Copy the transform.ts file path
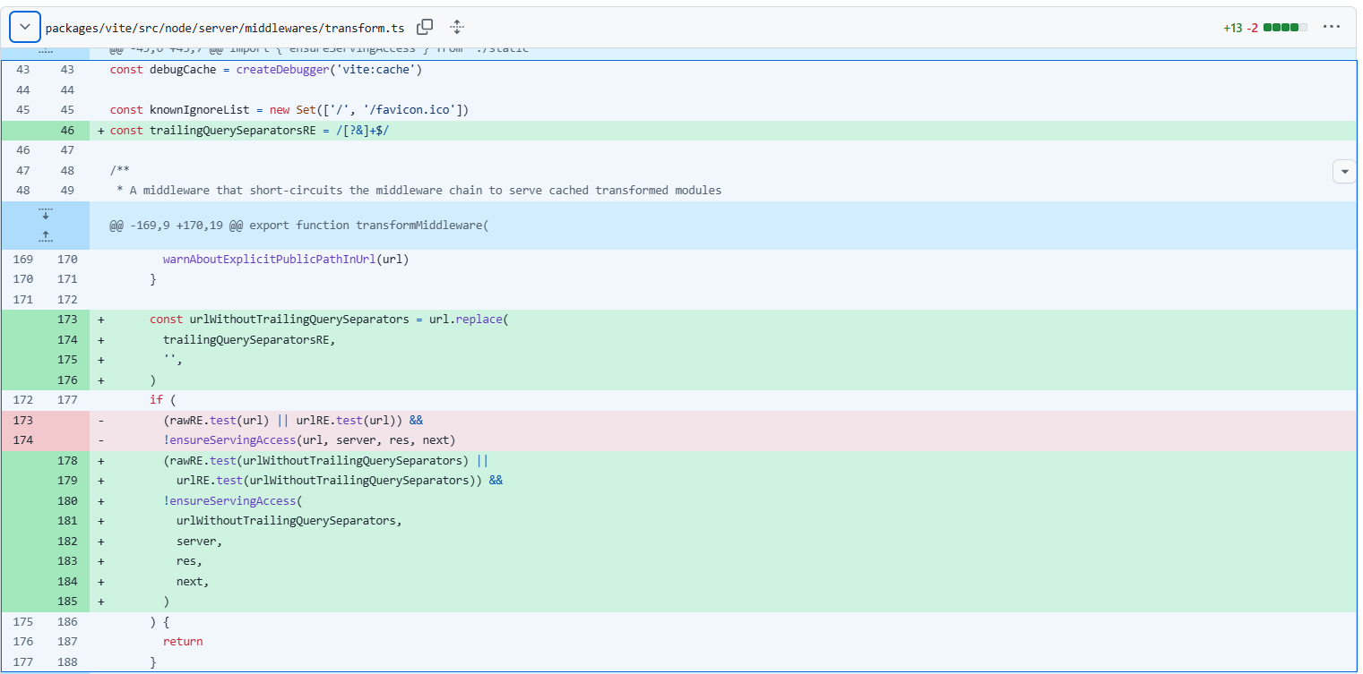The height and width of the screenshot is (674, 1363). coord(425,28)
